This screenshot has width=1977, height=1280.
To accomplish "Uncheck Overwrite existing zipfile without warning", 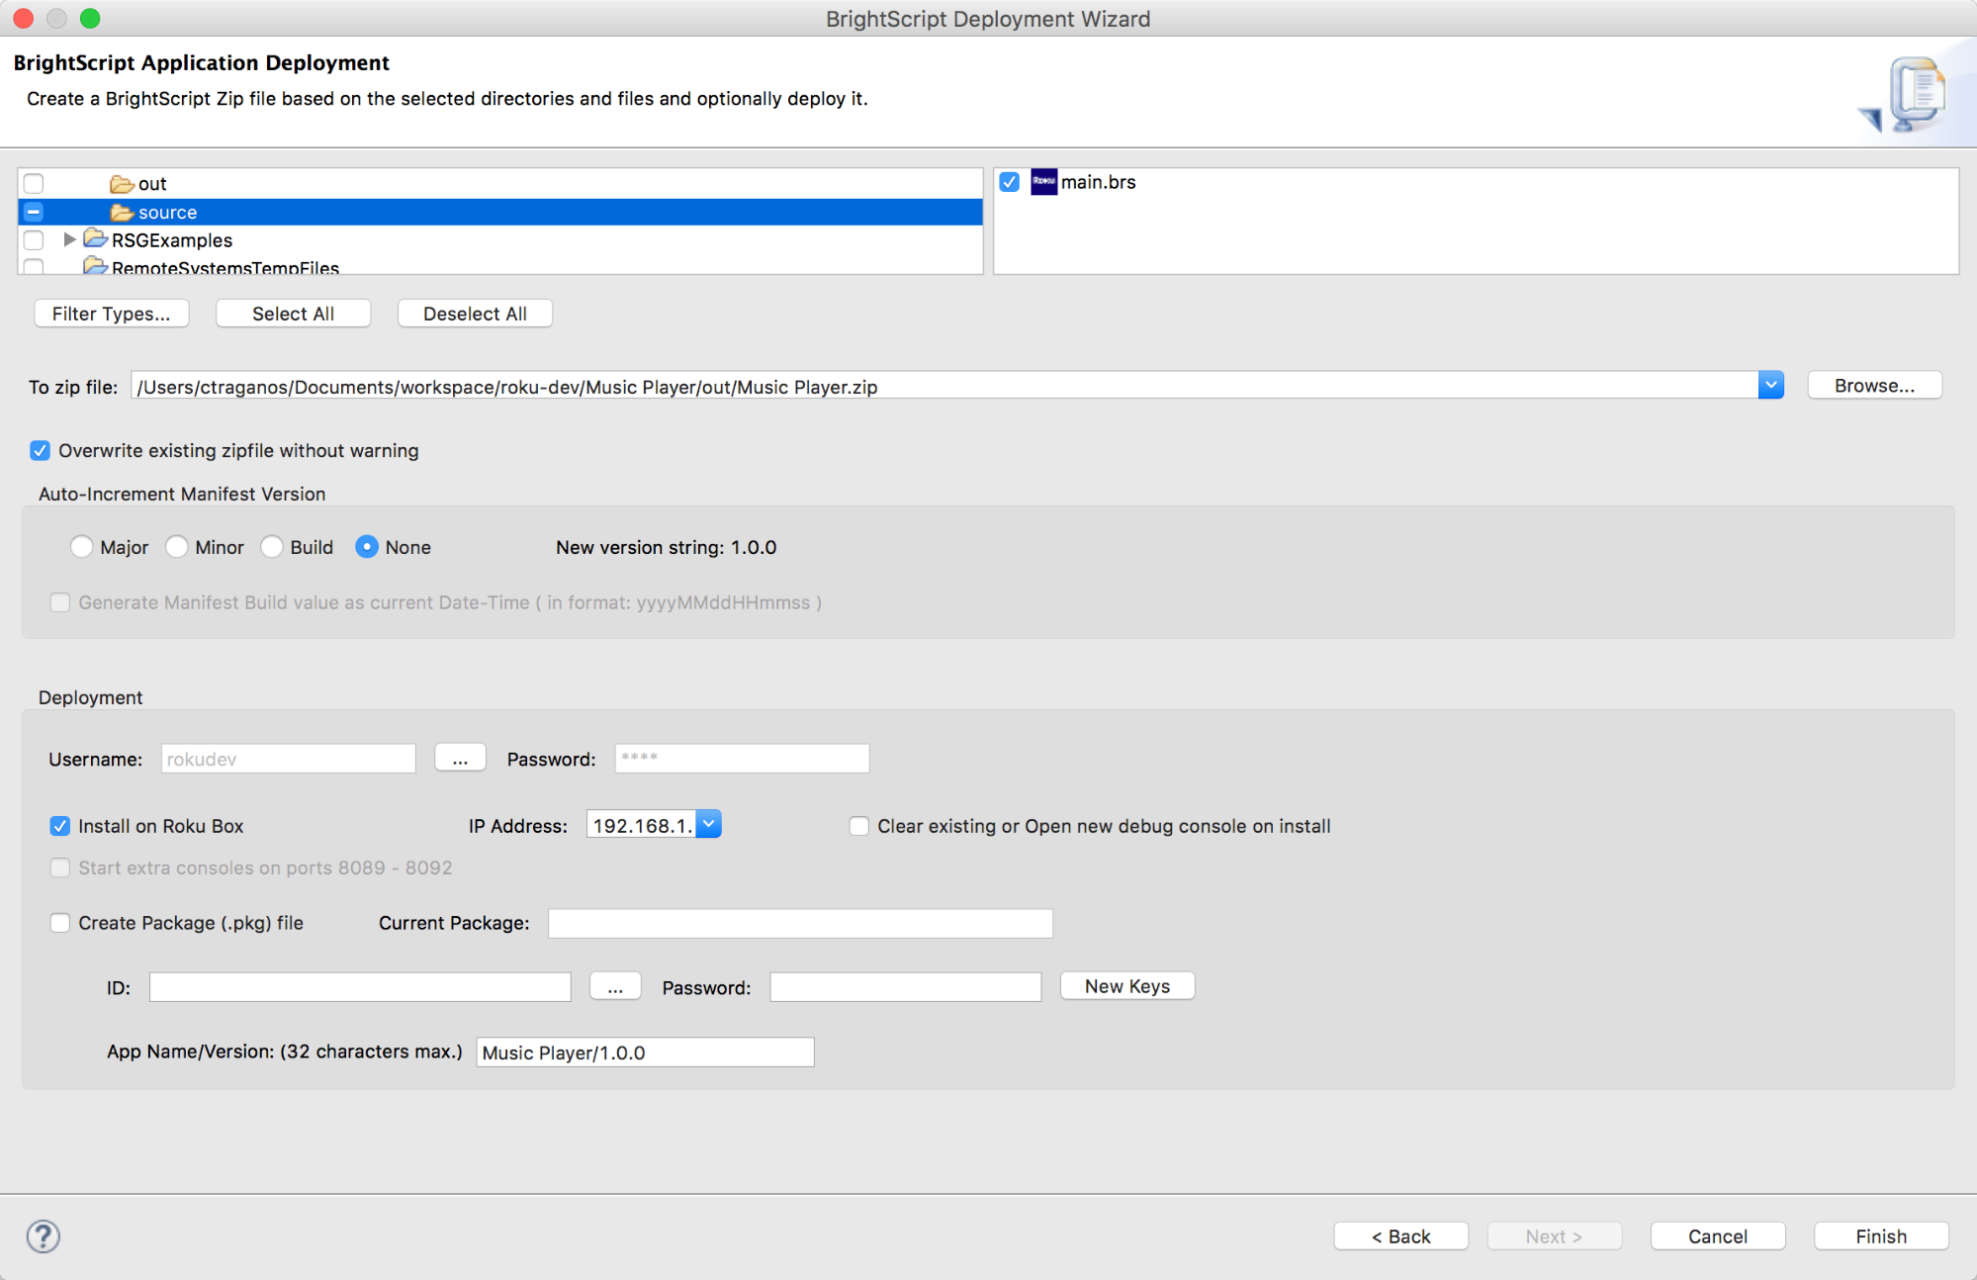I will click(40, 450).
